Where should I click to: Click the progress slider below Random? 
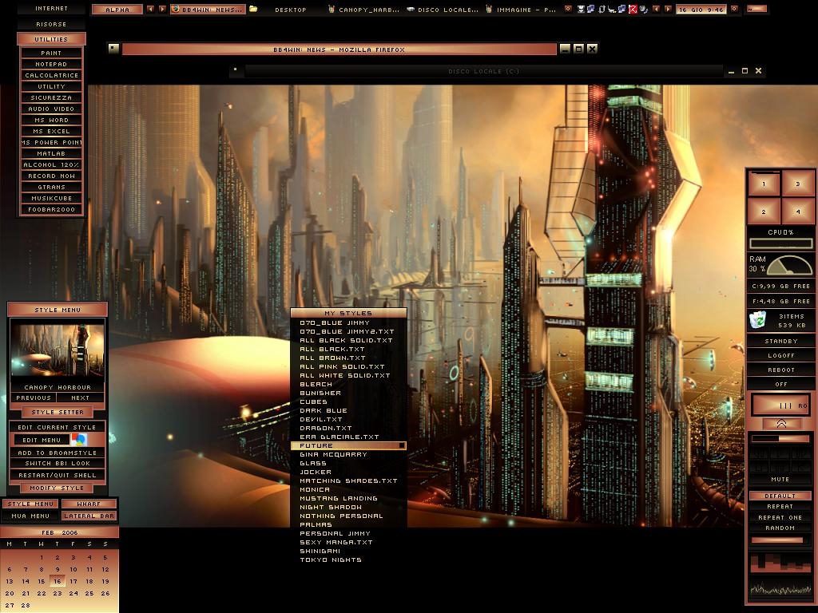780,540
